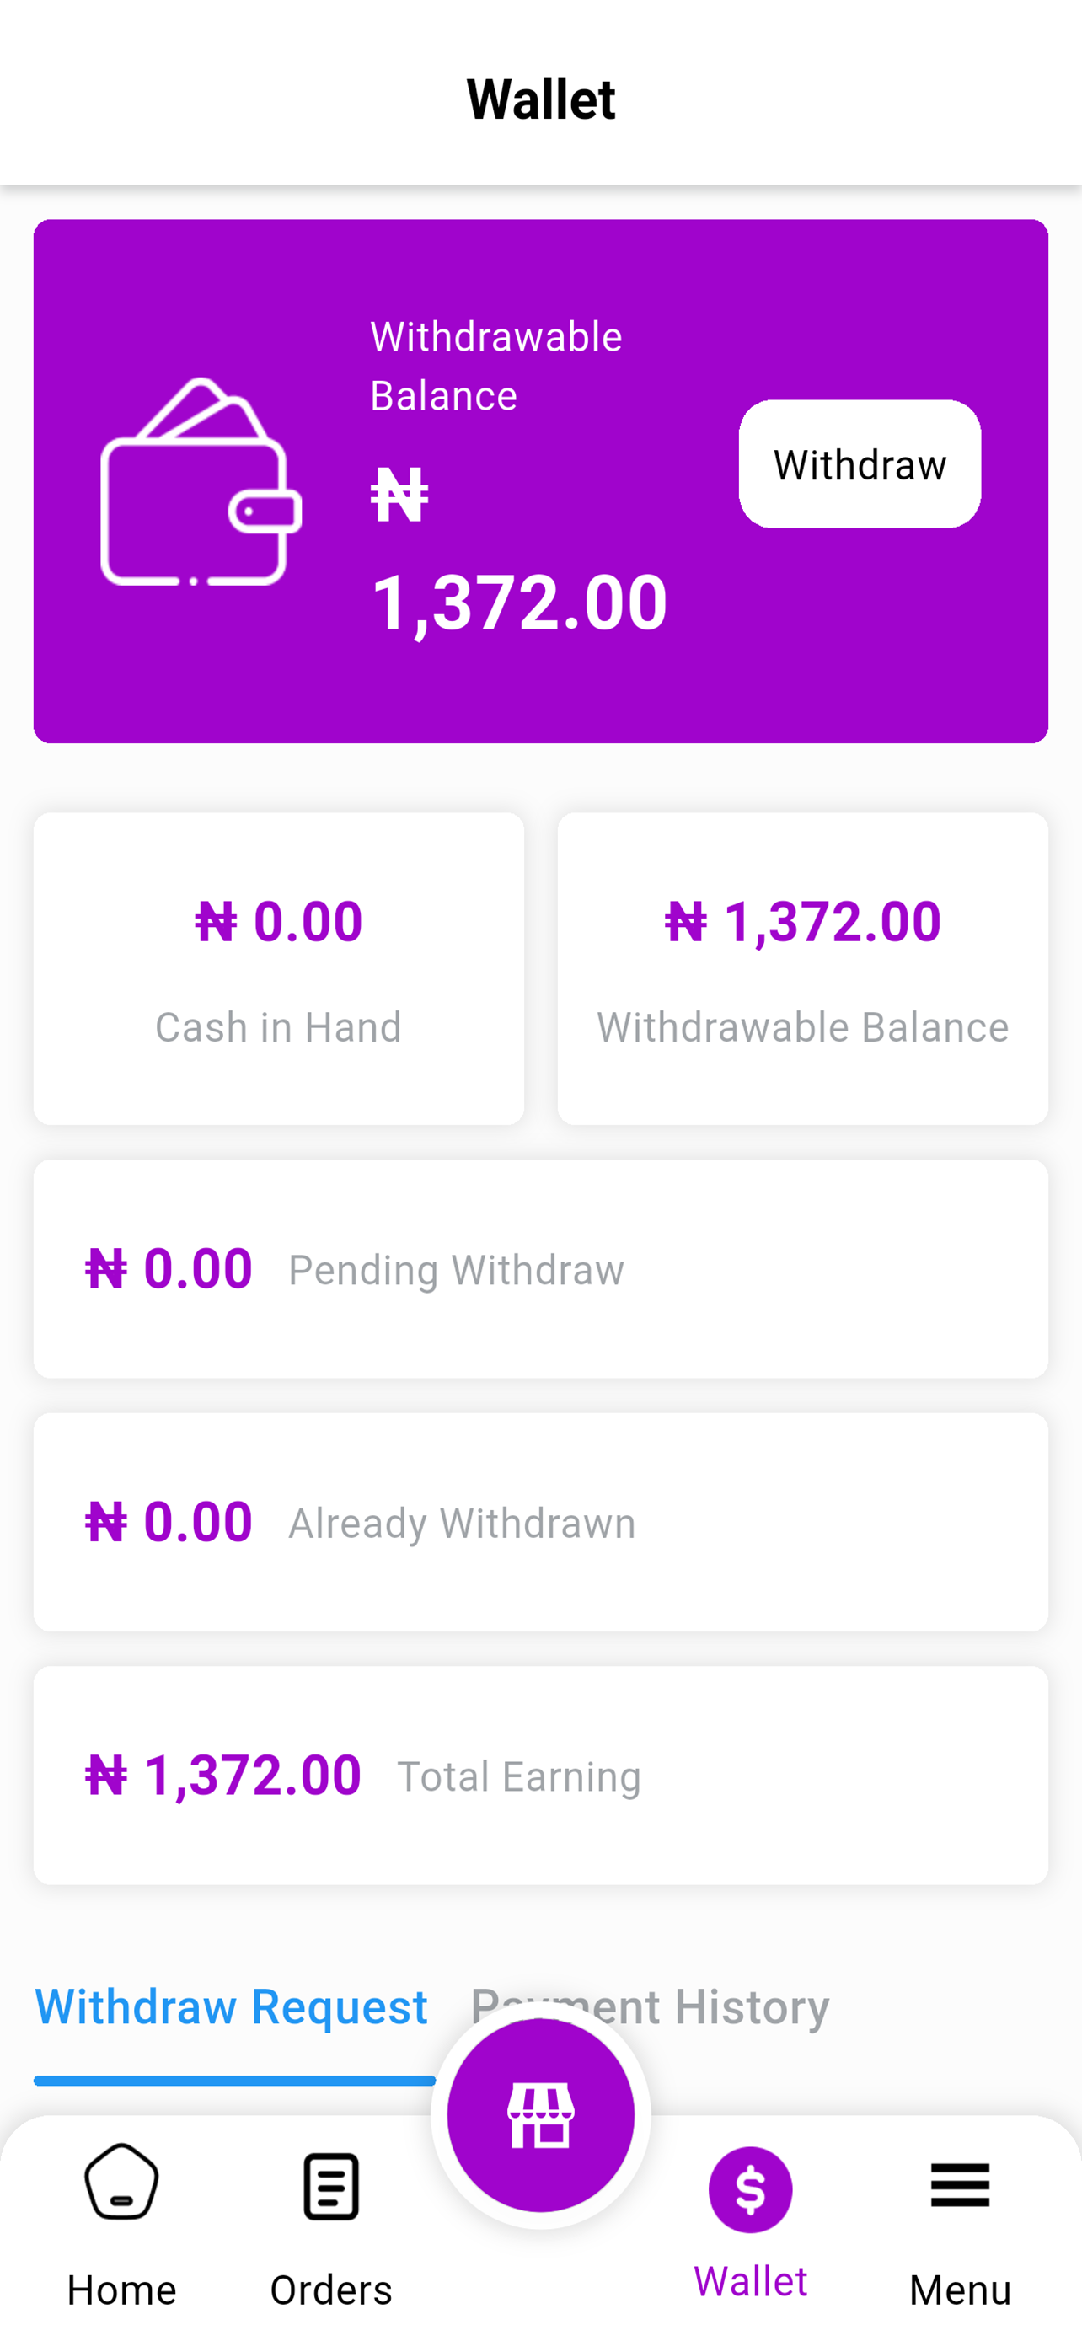Open the Cash in Hand card
Image resolution: width=1082 pixels, height=2341 pixels.
click(279, 969)
